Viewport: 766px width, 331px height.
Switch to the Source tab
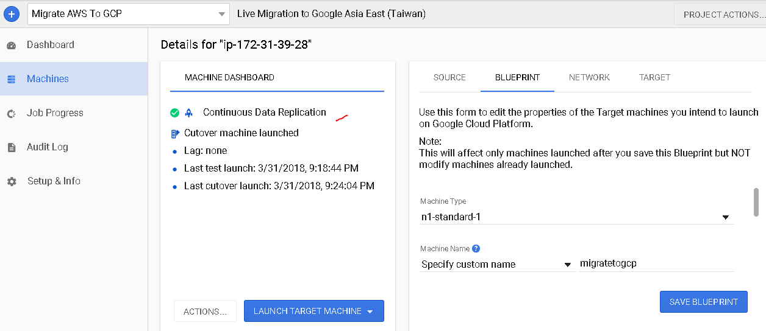[x=449, y=77]
